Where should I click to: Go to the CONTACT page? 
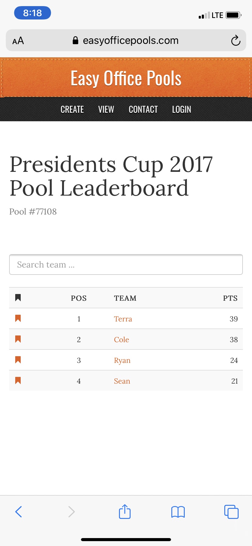point(143,109)
